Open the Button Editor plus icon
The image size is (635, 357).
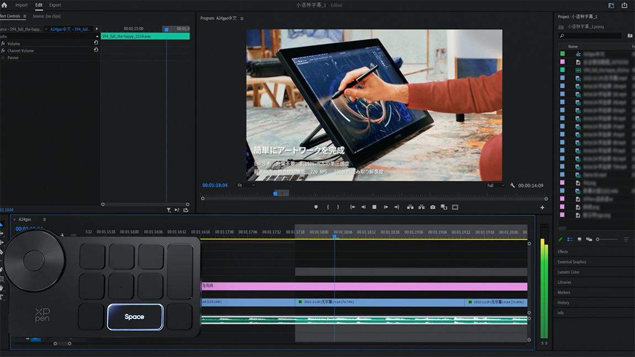point(542,207)
